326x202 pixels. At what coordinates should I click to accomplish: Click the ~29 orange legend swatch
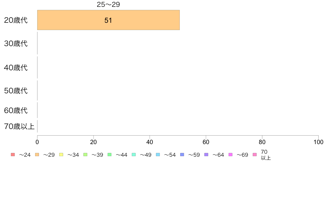[x=37, y=155]
